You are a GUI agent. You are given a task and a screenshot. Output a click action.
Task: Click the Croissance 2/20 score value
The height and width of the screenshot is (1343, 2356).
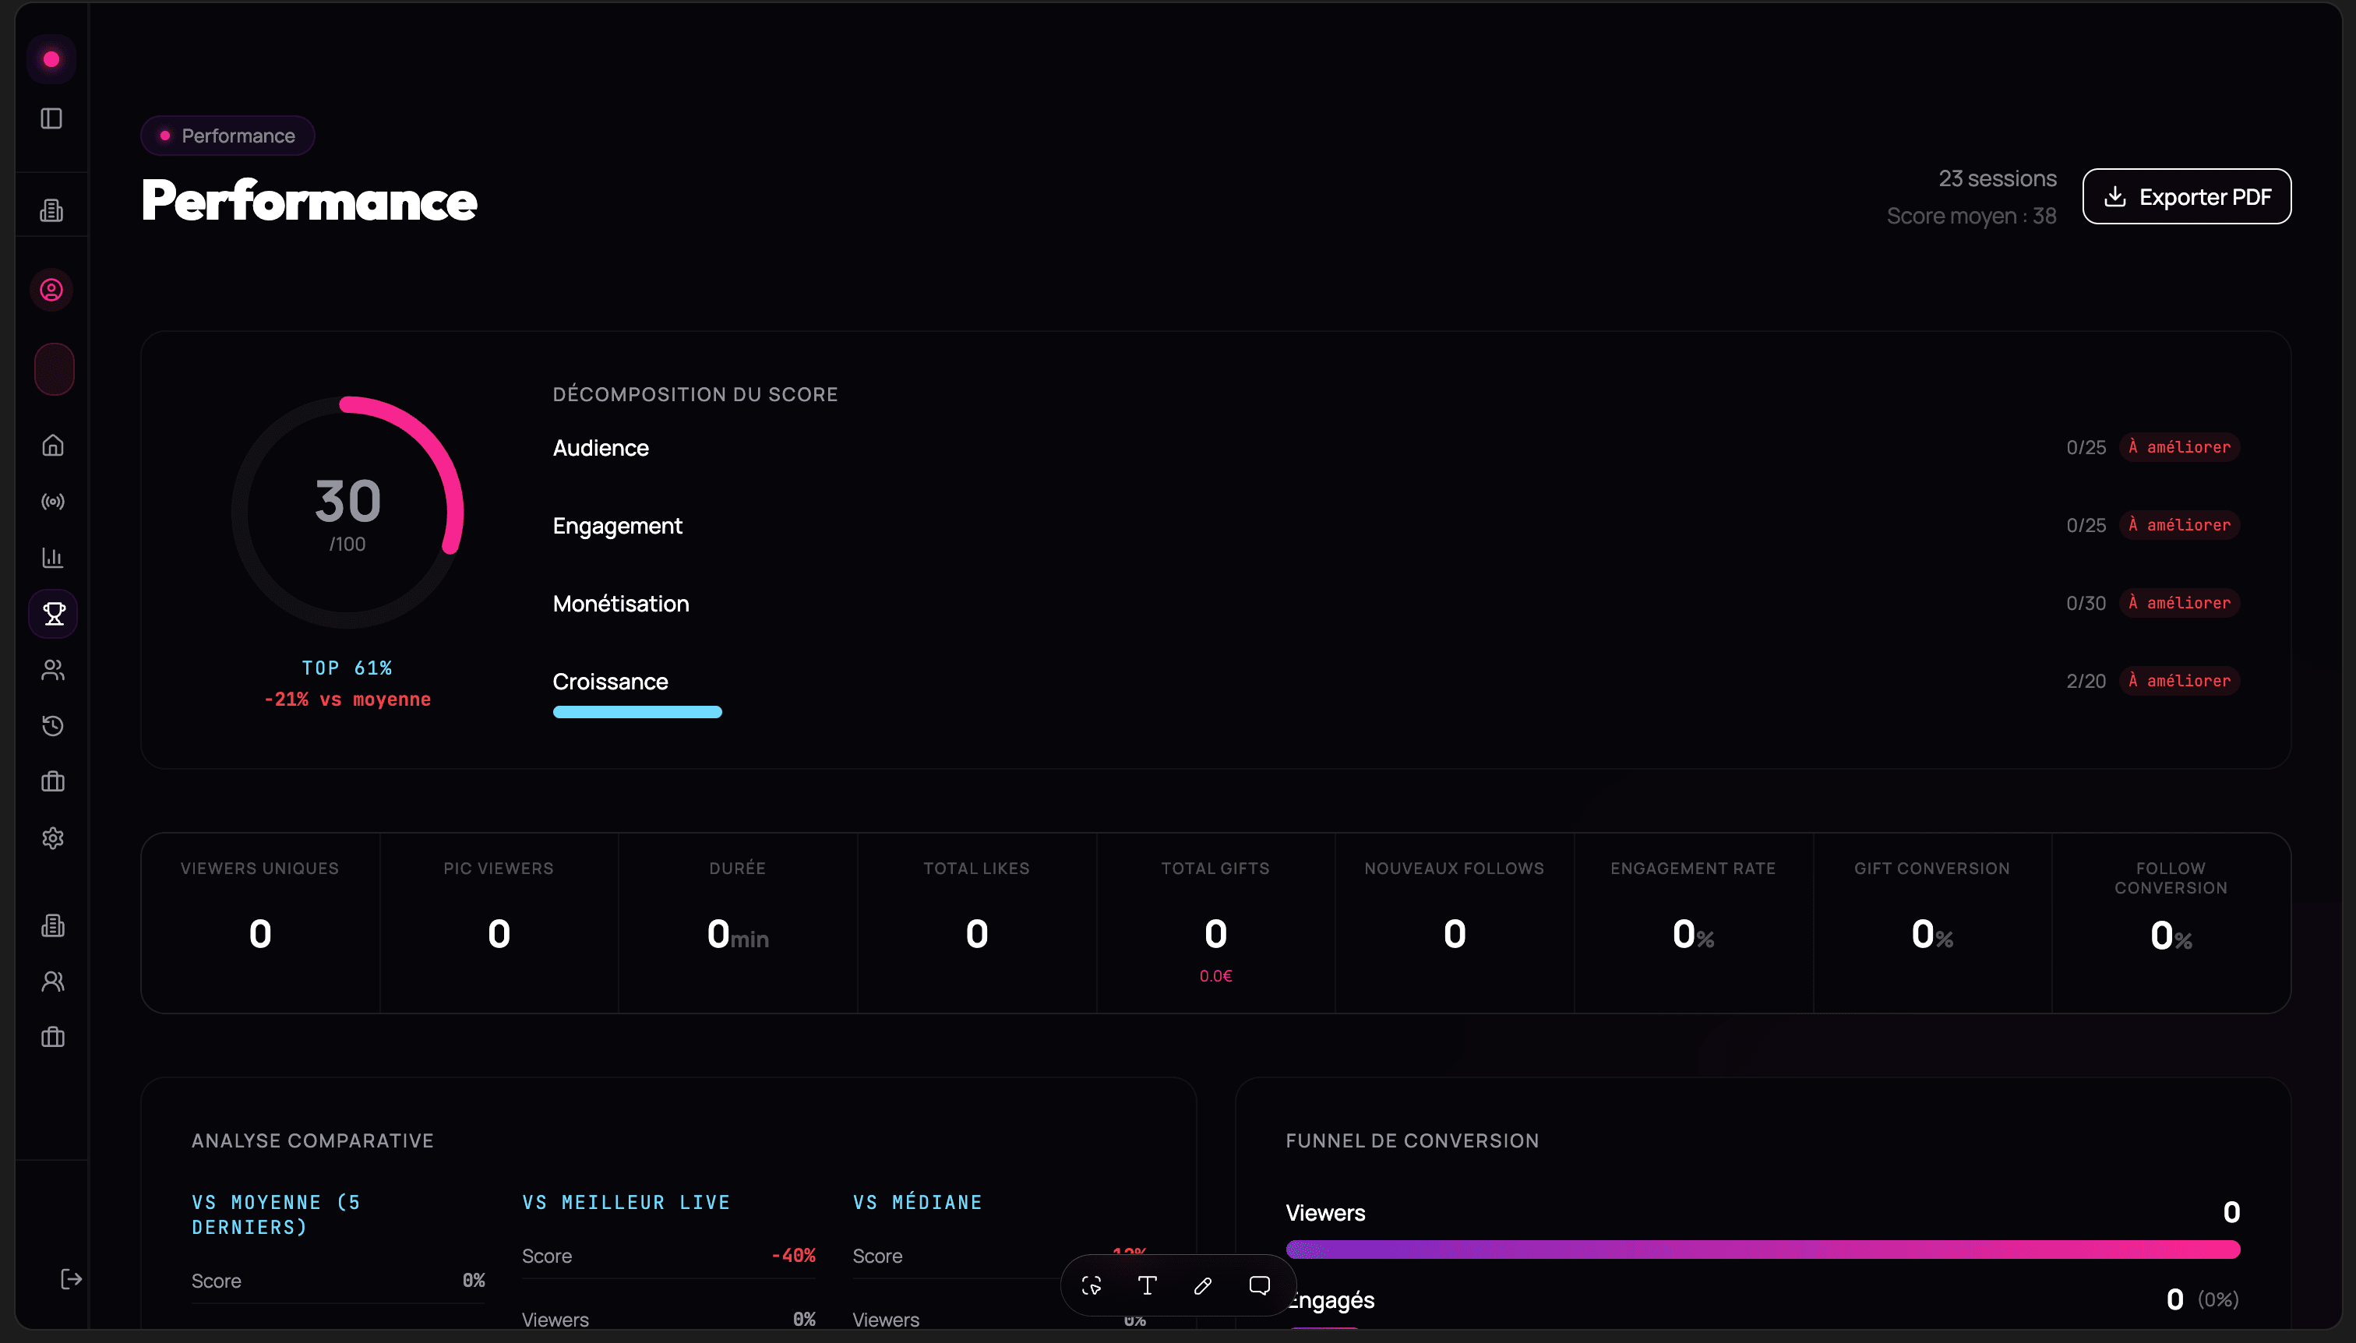[x=2086, y=681]
